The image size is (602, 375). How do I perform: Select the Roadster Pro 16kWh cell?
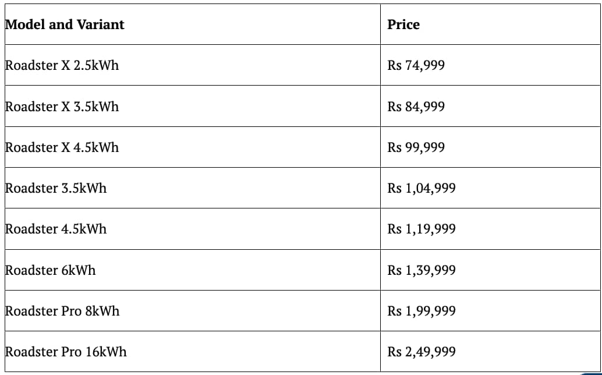tap(192, 352)
